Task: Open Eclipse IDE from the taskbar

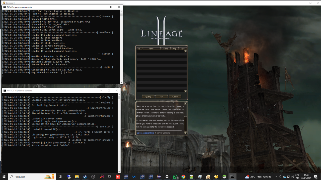Action: point(158,177)
